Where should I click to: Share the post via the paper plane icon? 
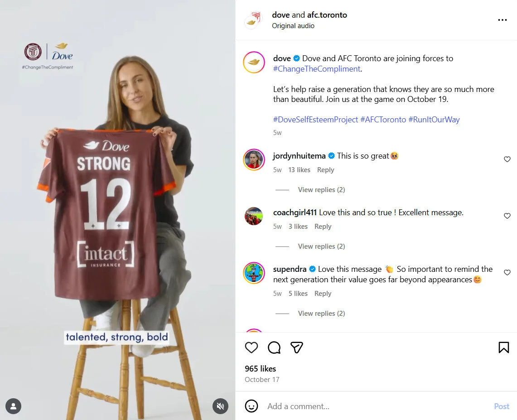pos(297,348)
